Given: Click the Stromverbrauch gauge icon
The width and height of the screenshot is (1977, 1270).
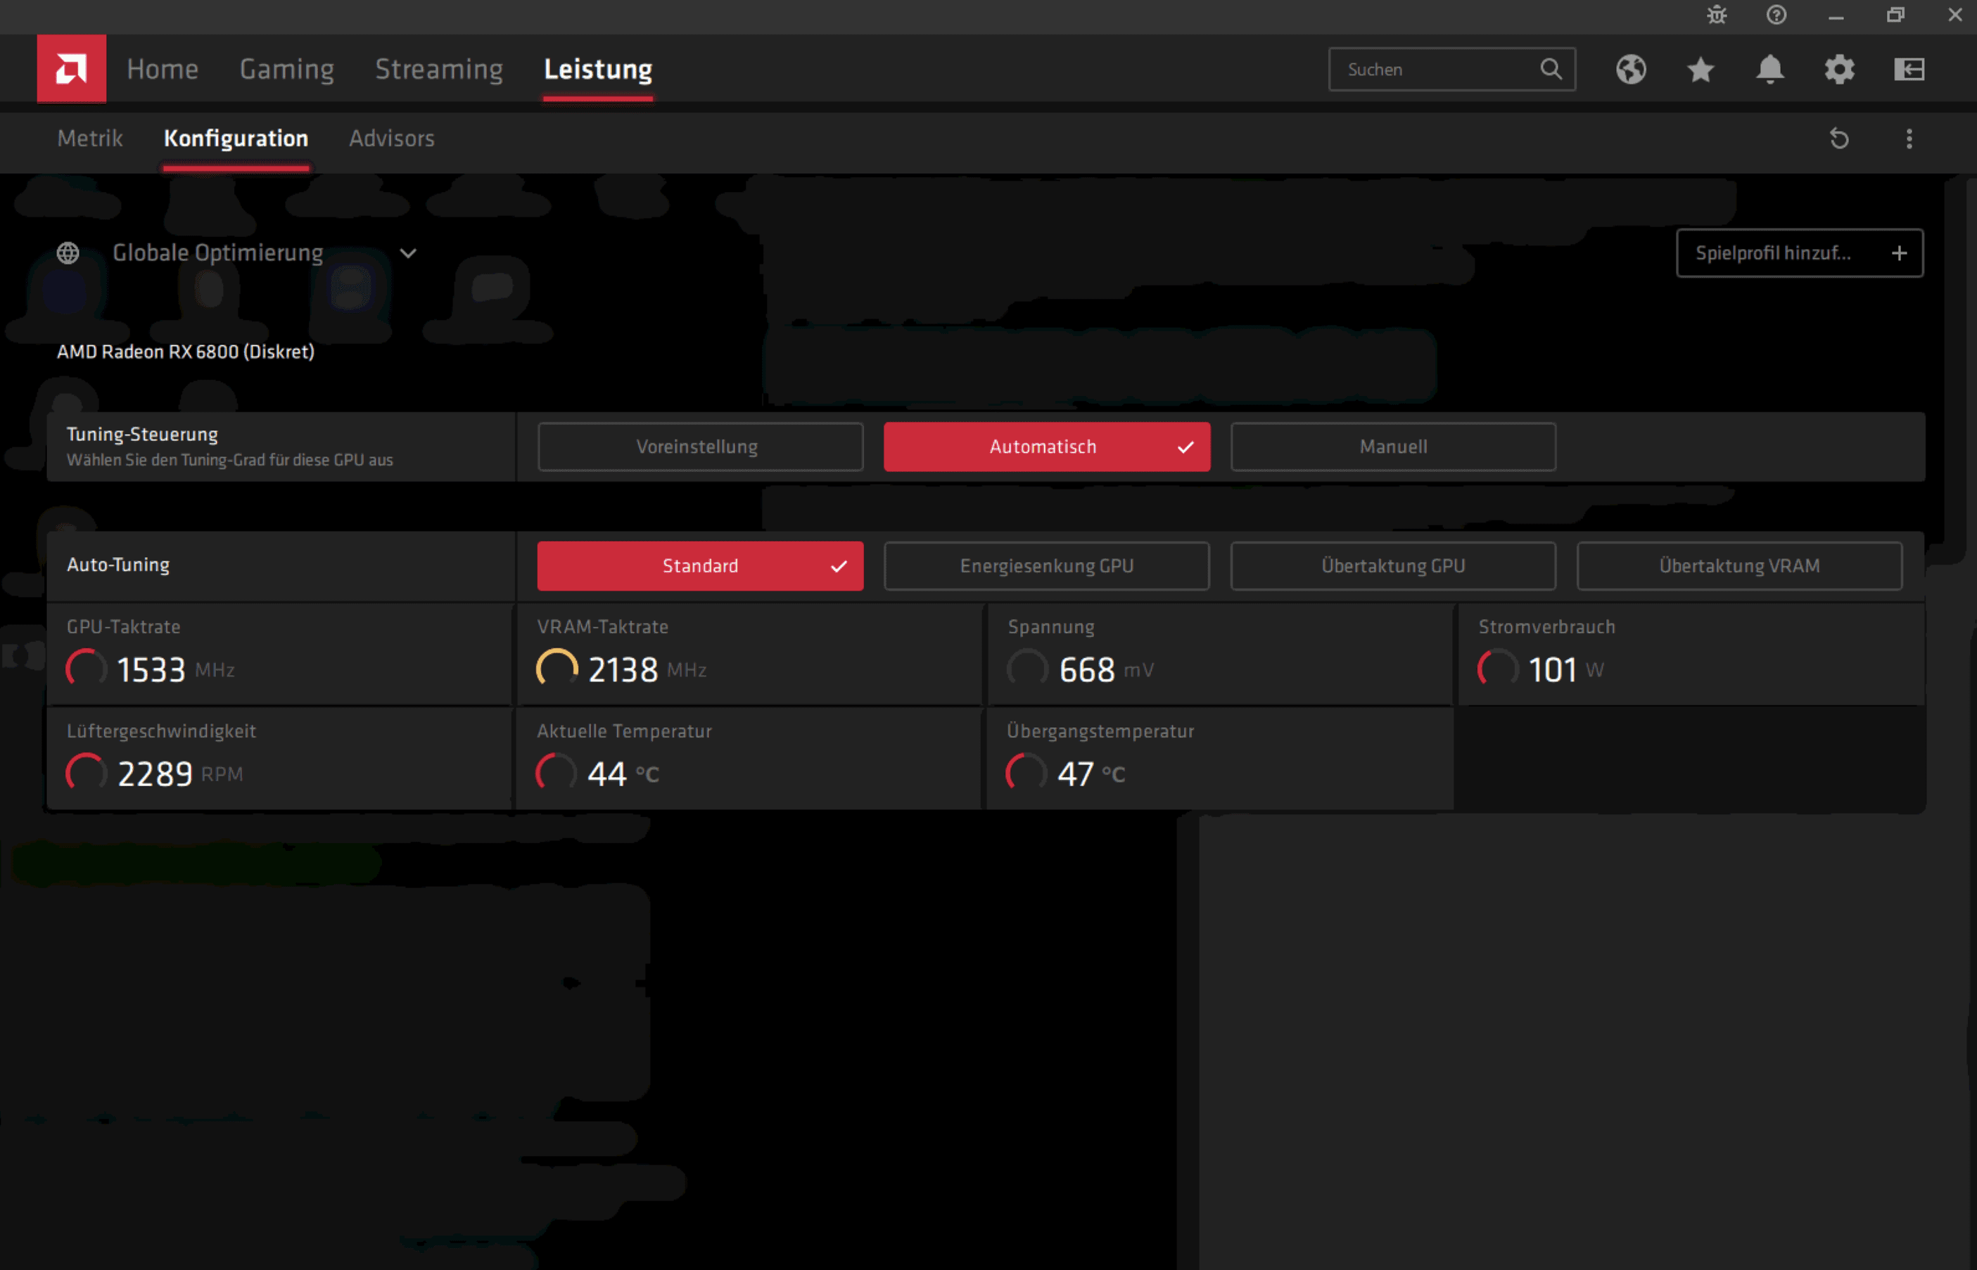Looking at the screenshot, I should coord(1498,669).
